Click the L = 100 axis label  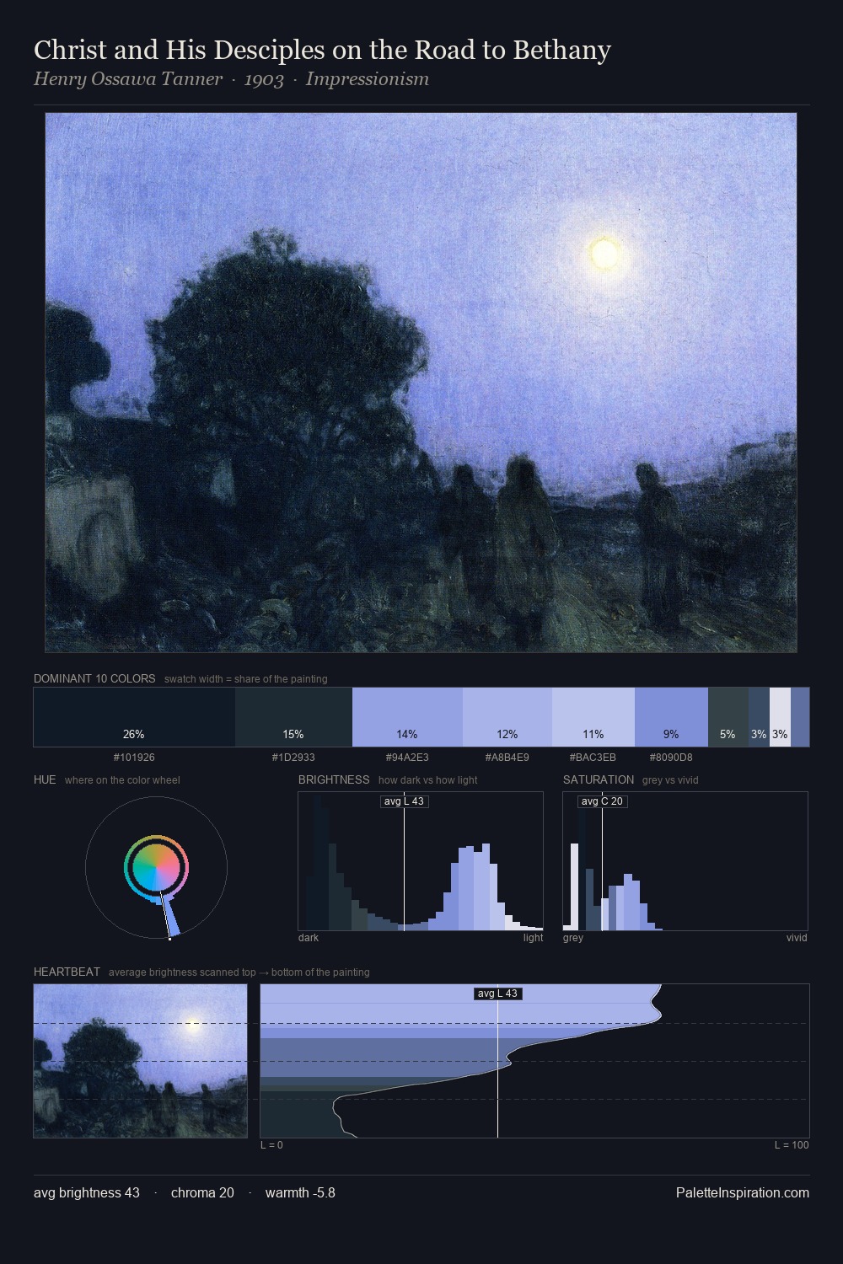click(x=792, y=1145)
